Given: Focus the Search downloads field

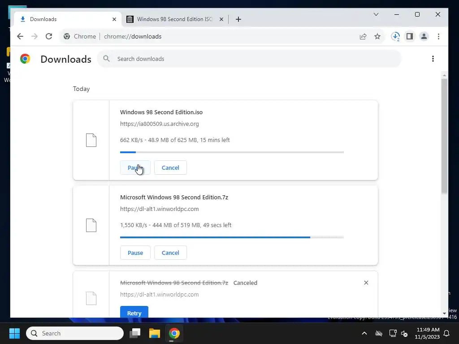Looking at the screenshot, I should [249, 59].
